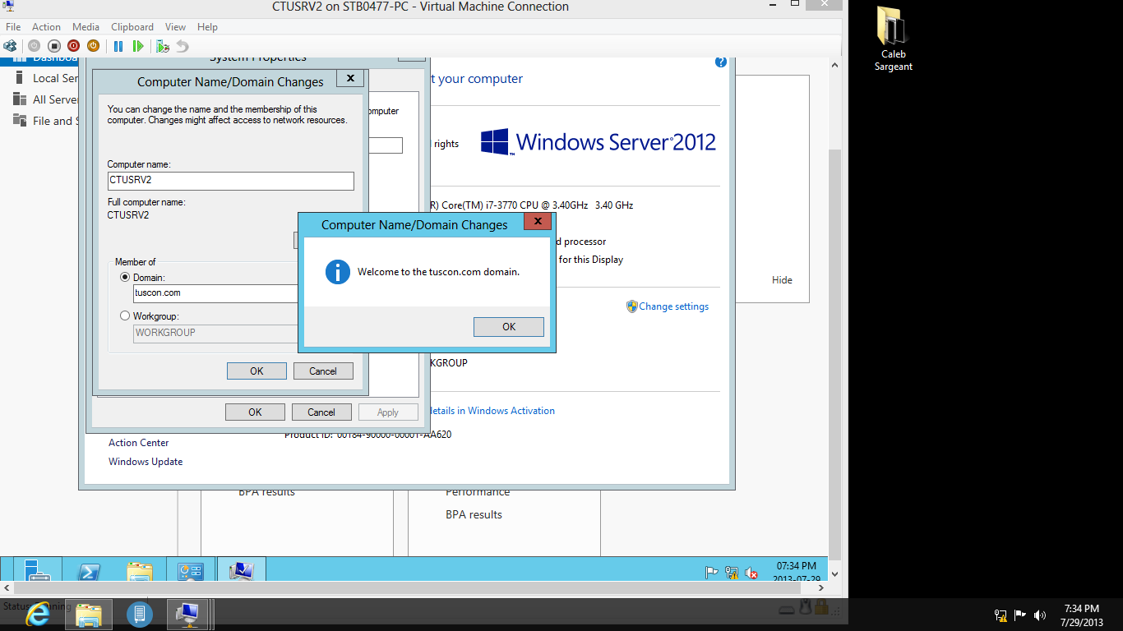The image size is (1123, 631).
Task: Open the Windows Activation details link
Action: (x=492, y=411)
